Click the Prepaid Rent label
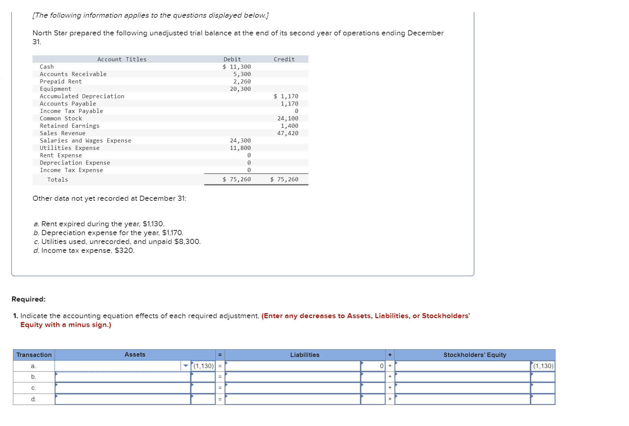Screen dimensions: 629x426 pyautogui.click(x=61, y=82)
